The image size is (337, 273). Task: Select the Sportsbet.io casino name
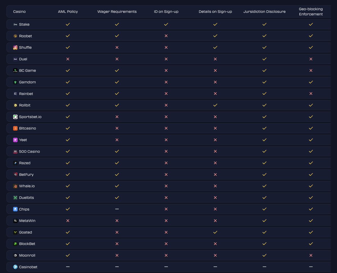coord(30,117)
